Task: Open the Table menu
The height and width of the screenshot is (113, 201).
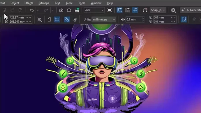Action: click(x=69, y=3)
